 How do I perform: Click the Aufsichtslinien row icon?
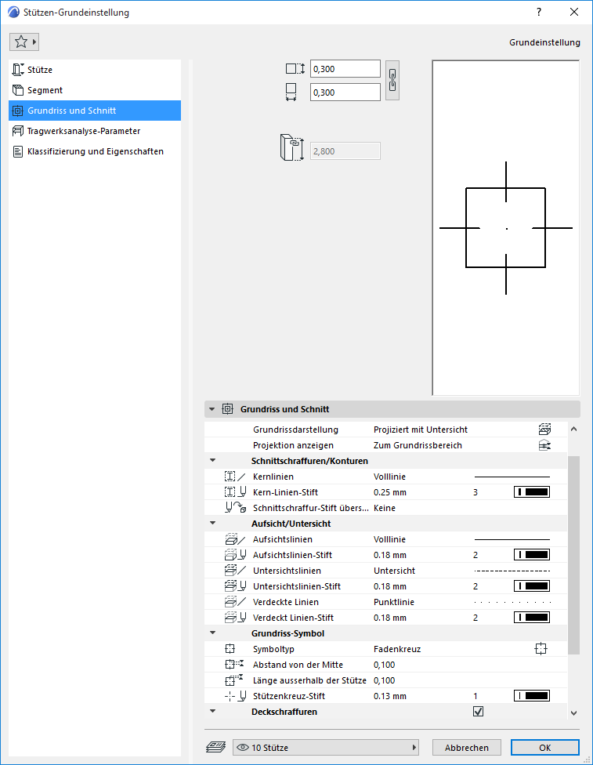(234, 539)
